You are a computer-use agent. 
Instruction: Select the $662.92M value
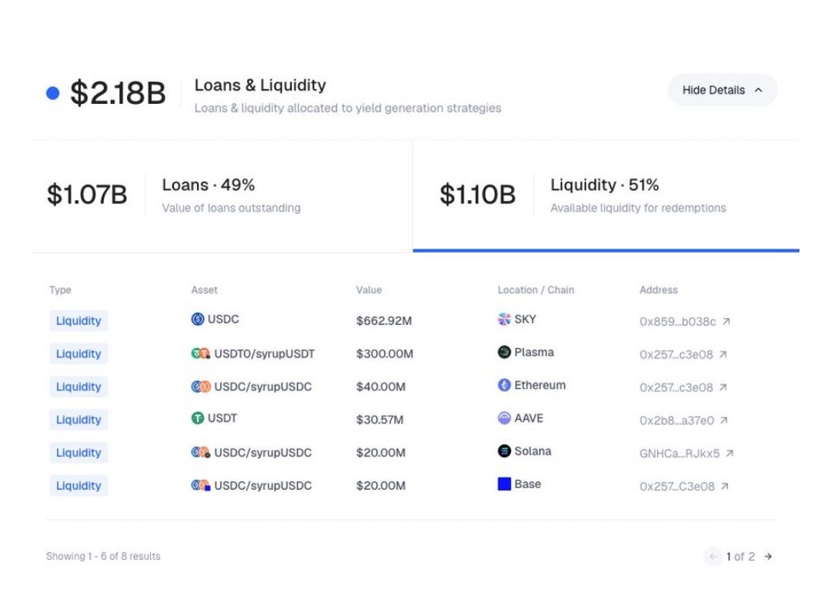click(x=384, y=321)
